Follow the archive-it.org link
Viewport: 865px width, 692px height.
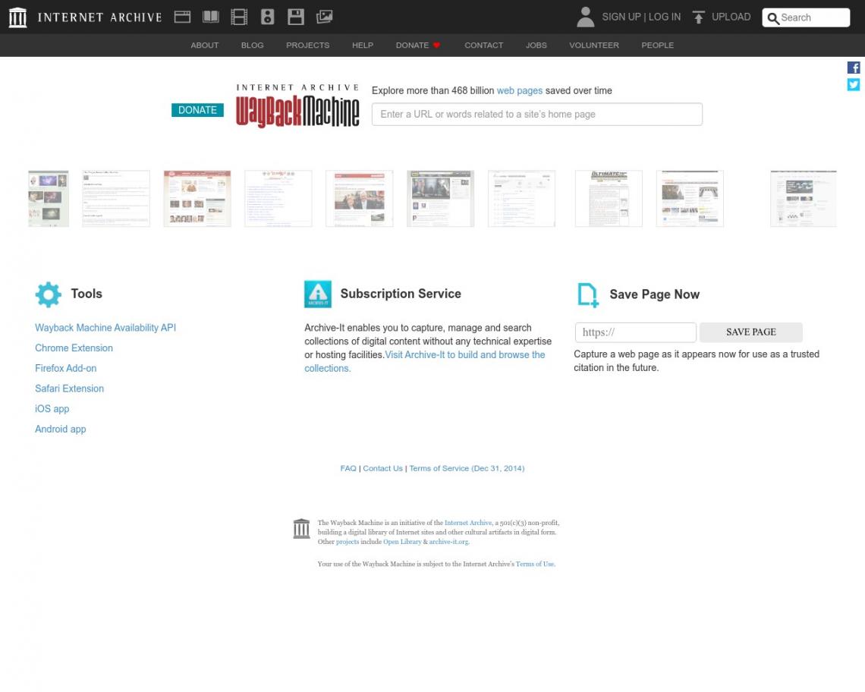(x=448, y=542)
